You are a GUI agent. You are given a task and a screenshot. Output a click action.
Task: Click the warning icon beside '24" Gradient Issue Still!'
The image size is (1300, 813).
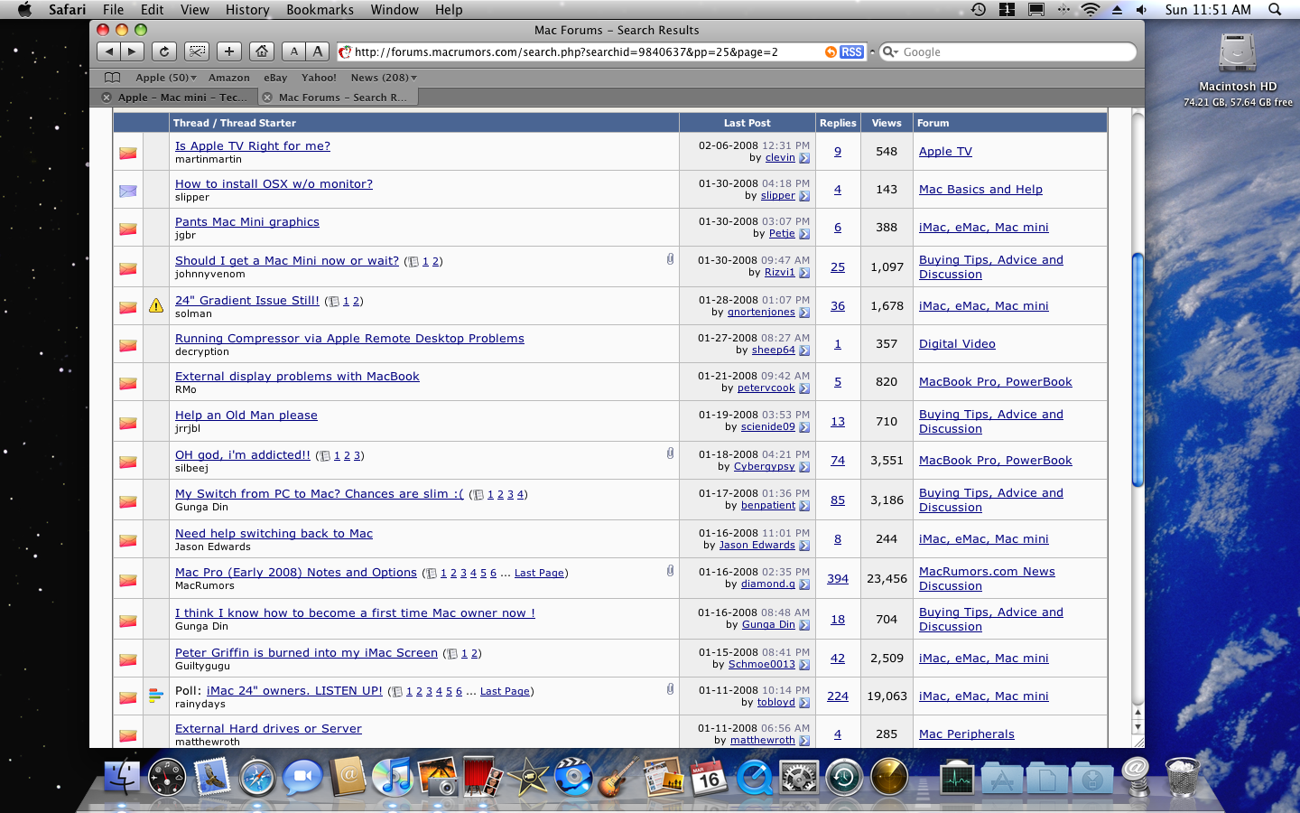156,305
